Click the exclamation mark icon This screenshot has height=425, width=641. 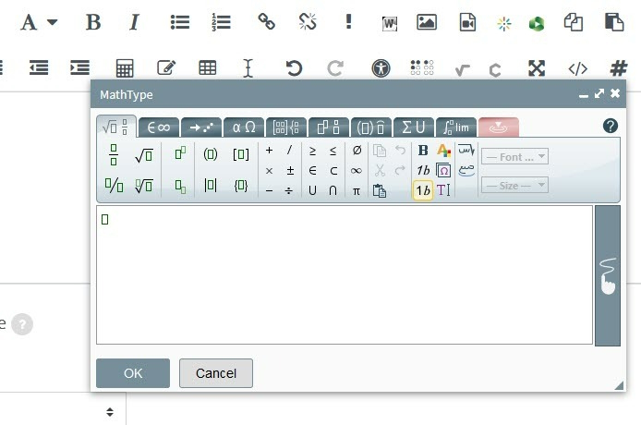[348, 21]
